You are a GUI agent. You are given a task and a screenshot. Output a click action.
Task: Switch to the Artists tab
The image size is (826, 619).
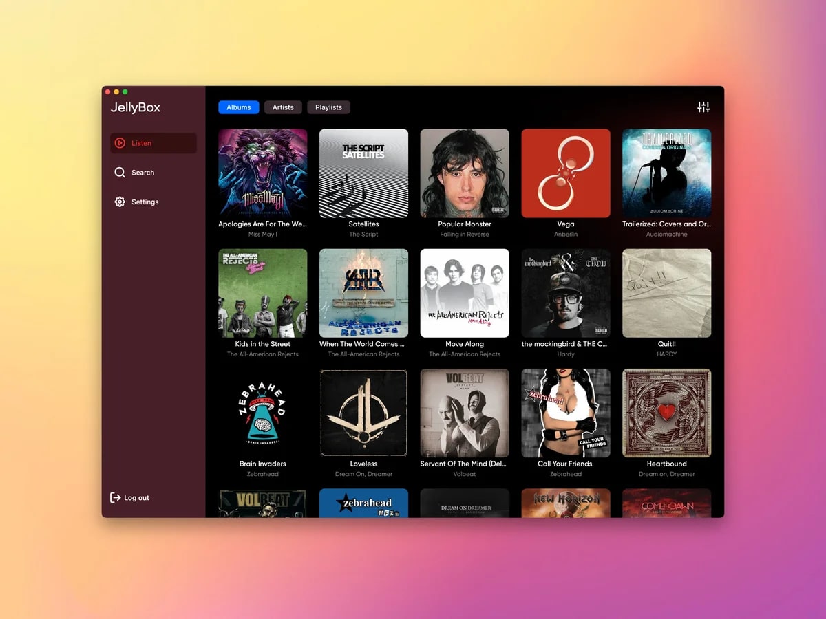(283, 107)
